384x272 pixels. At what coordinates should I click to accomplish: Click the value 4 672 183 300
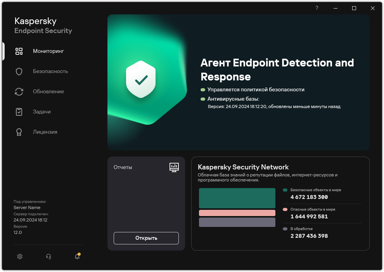coord(309,197)
